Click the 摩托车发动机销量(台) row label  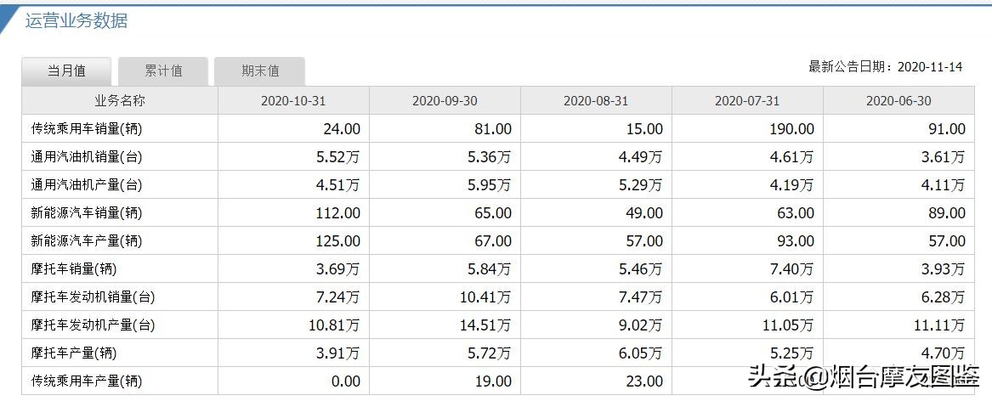pyautogui.click(x=93, y=297)
